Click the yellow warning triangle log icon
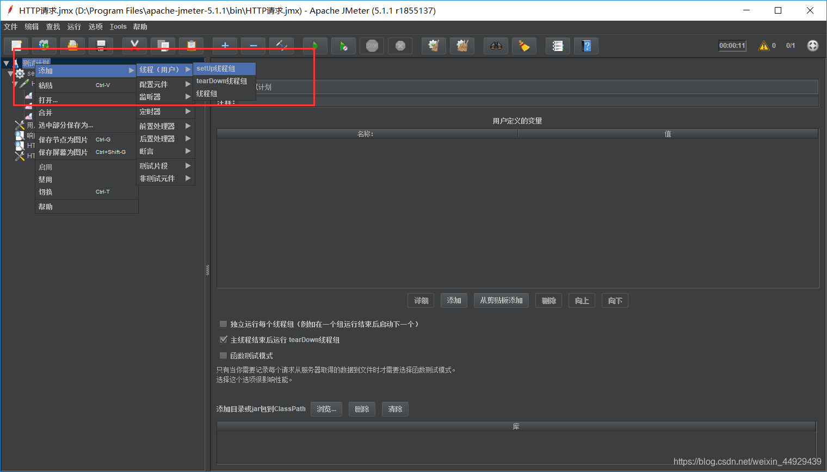The height and width of the screenshot is (472, 827). pos(764,46)
